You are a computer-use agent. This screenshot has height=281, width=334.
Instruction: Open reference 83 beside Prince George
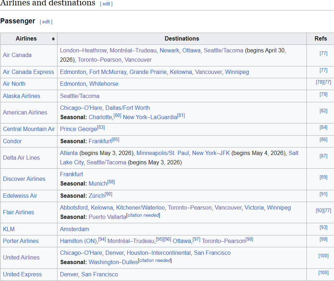coord(101,127)
